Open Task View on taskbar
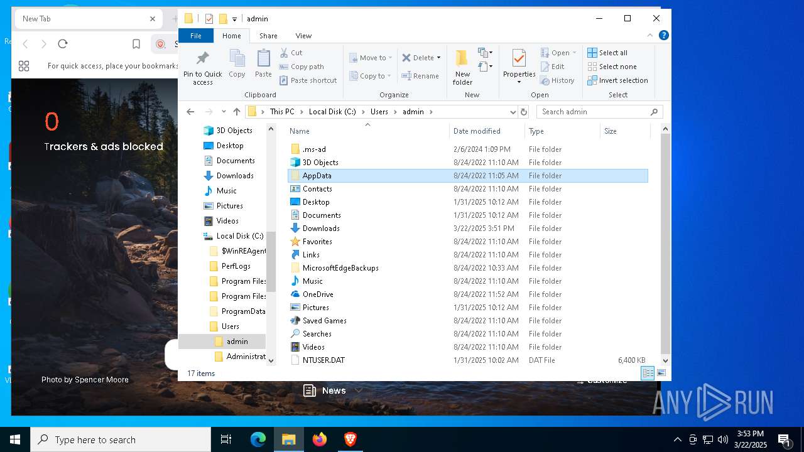804x452 pixels. (x=226, y=439)
